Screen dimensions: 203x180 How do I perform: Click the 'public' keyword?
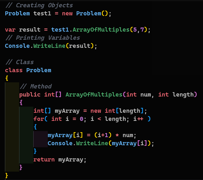(30, 94)
